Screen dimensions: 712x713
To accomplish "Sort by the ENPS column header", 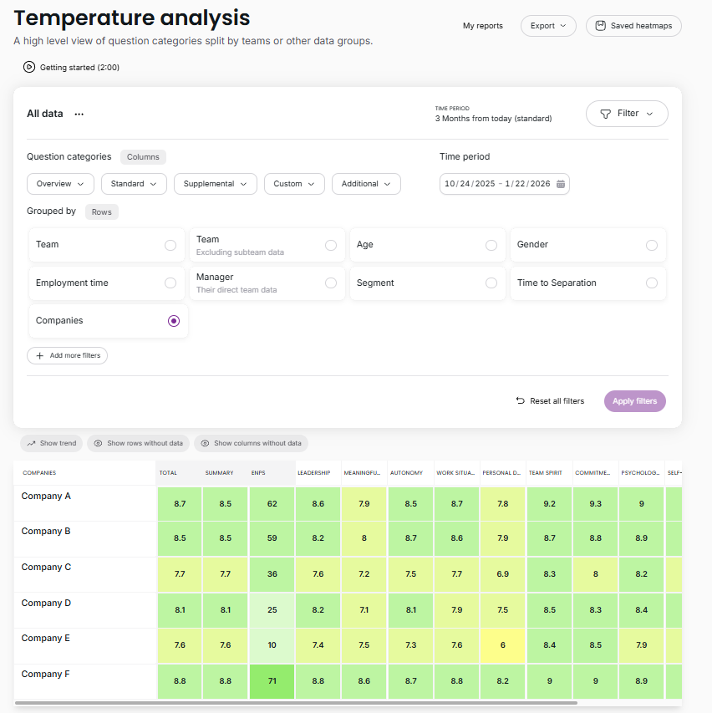I will coord(258,473).
